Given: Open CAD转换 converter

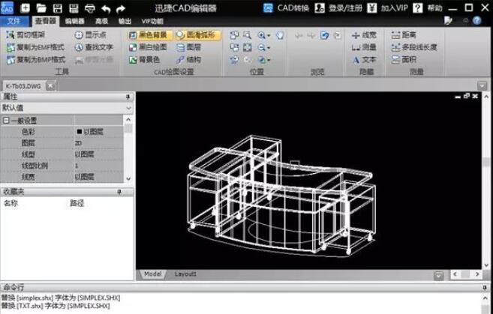Looking at the screenshot, I should tap(286, 7).
